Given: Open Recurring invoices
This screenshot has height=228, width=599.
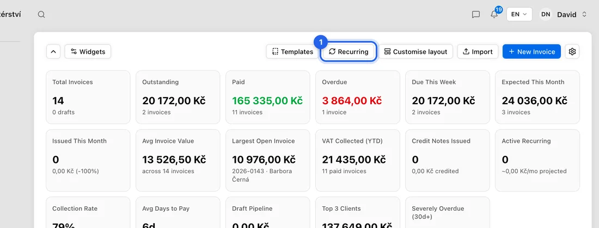Looking at the screenshot, I should (x=349, y=52).
